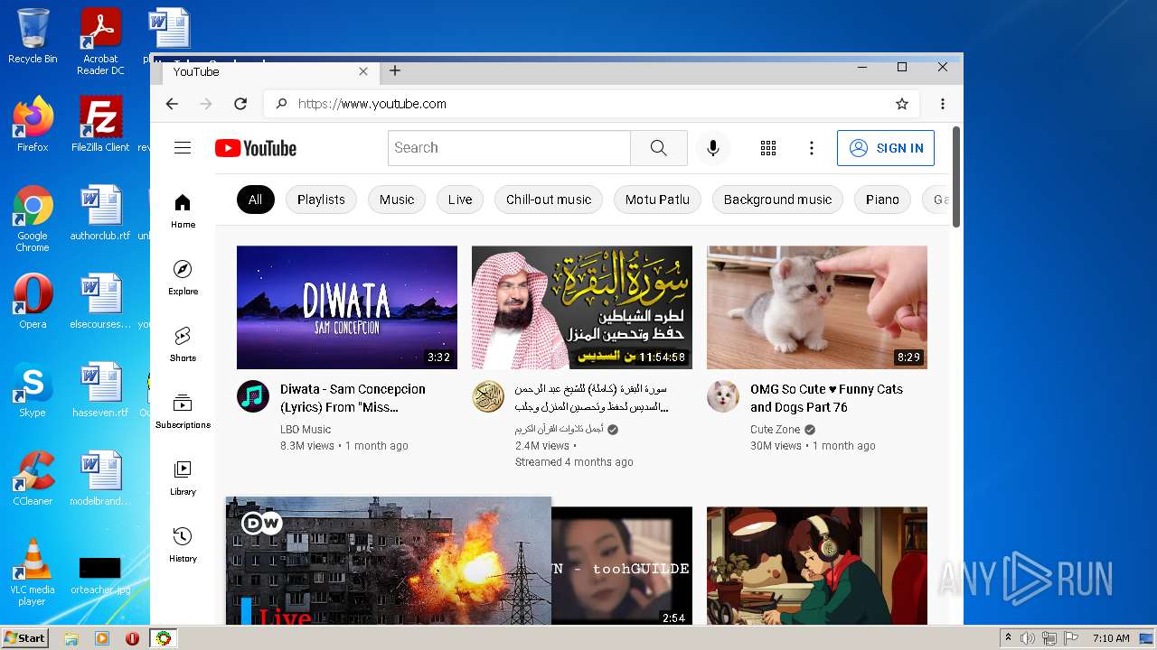Start voice search with the microphone

pyautogui.click(x=713, y=148)
